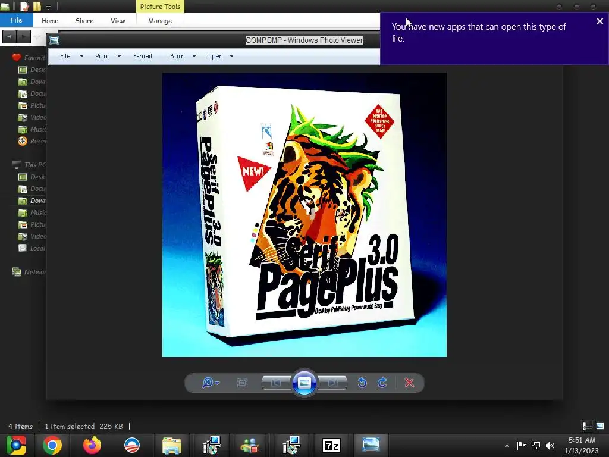Switch Explorer to the details view
Screen dimensions: 609x457
tap(587, 426)
